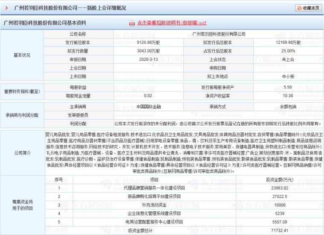Click the 收藏本页 button

click(x=308, y=8)
